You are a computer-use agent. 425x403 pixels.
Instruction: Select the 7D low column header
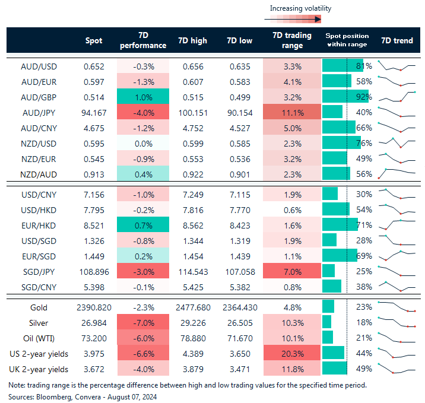pyautogui.click(x=240, y=40)
